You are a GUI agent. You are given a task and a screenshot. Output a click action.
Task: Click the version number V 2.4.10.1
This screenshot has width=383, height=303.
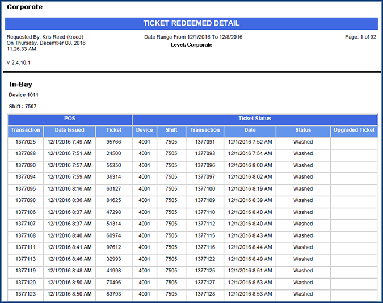(19, 62)
